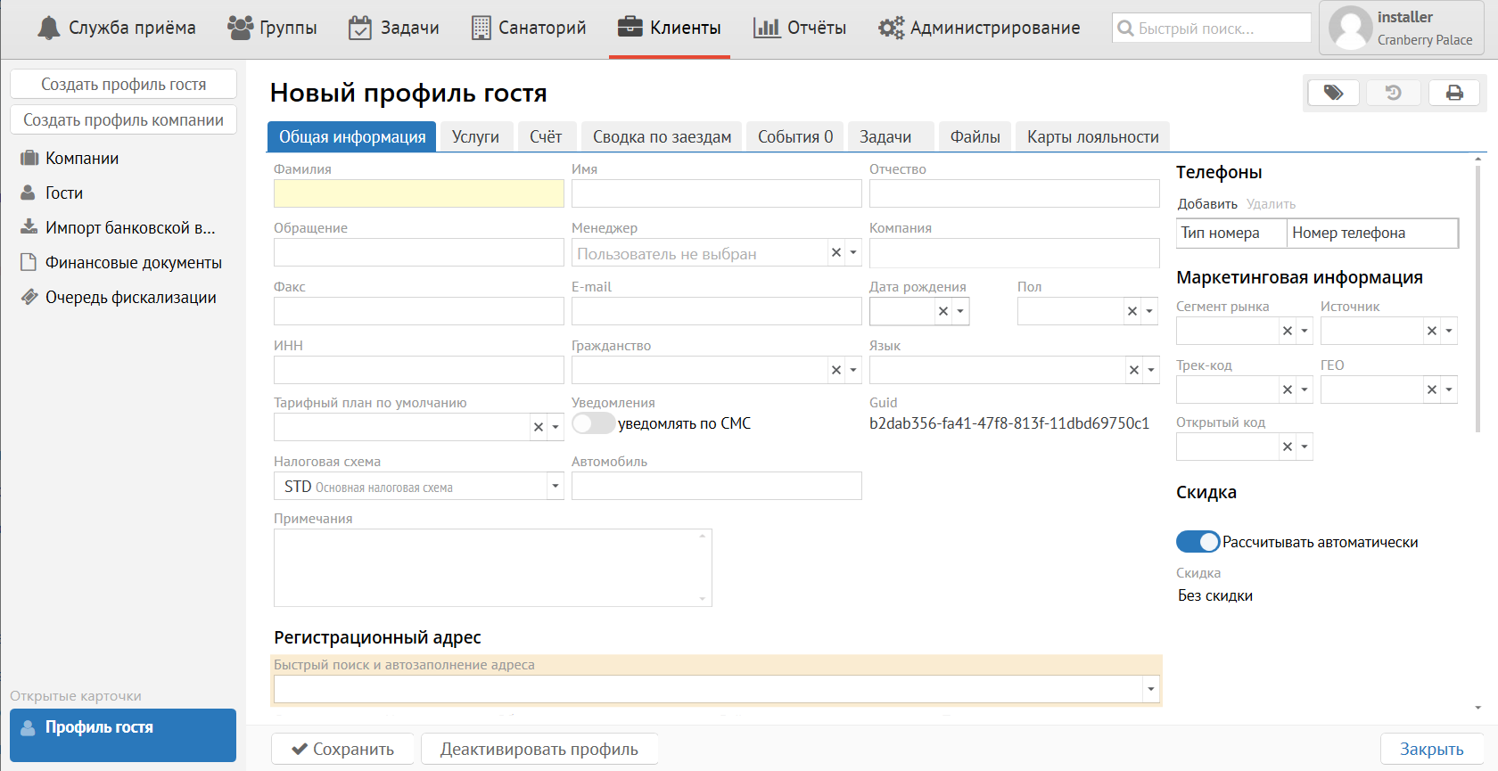Click the tags icon button
The width and height of the screenshot is (1498, 771).
click(x=1333, y=93)
